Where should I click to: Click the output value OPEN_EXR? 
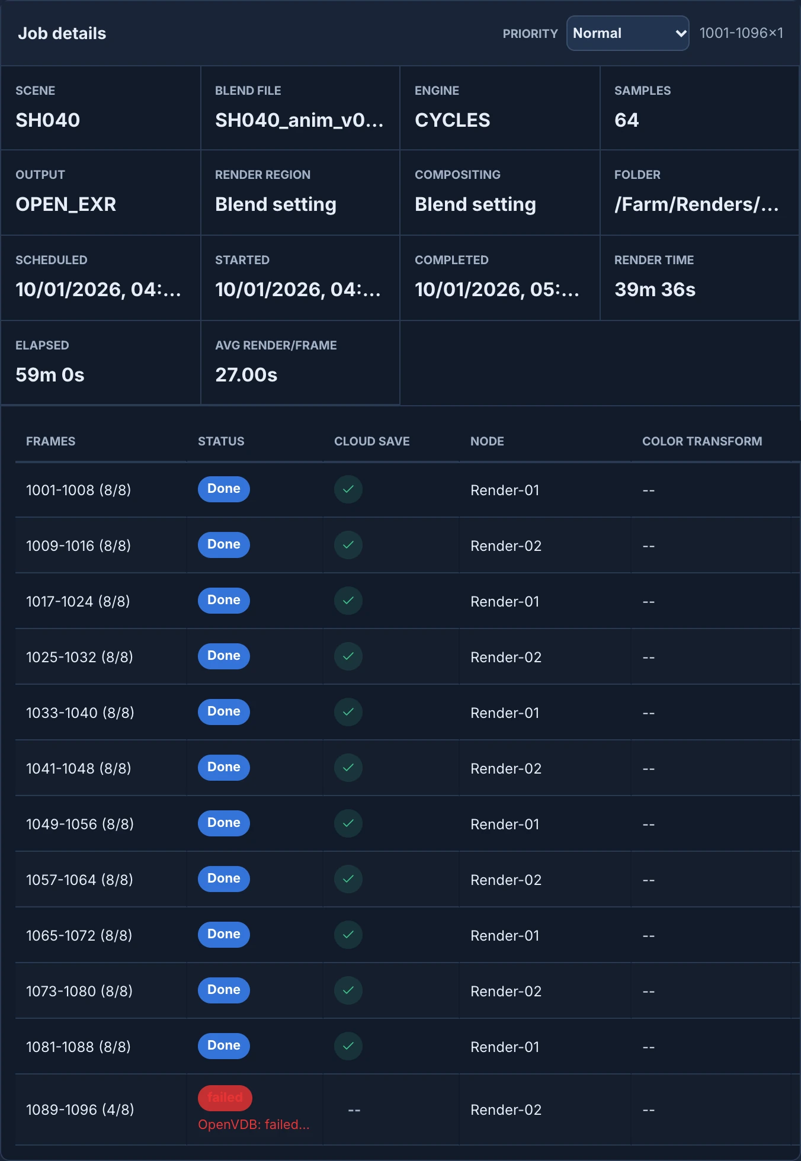point(66,204)
